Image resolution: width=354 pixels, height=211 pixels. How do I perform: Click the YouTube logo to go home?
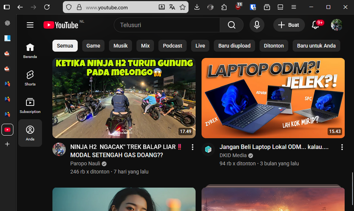click(61, 25)
